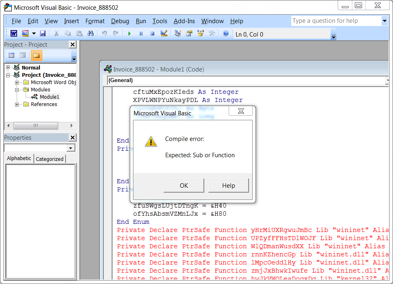Click the Copy toolbar icon
The image size is (393, 284).
click(x=68, y=33)
